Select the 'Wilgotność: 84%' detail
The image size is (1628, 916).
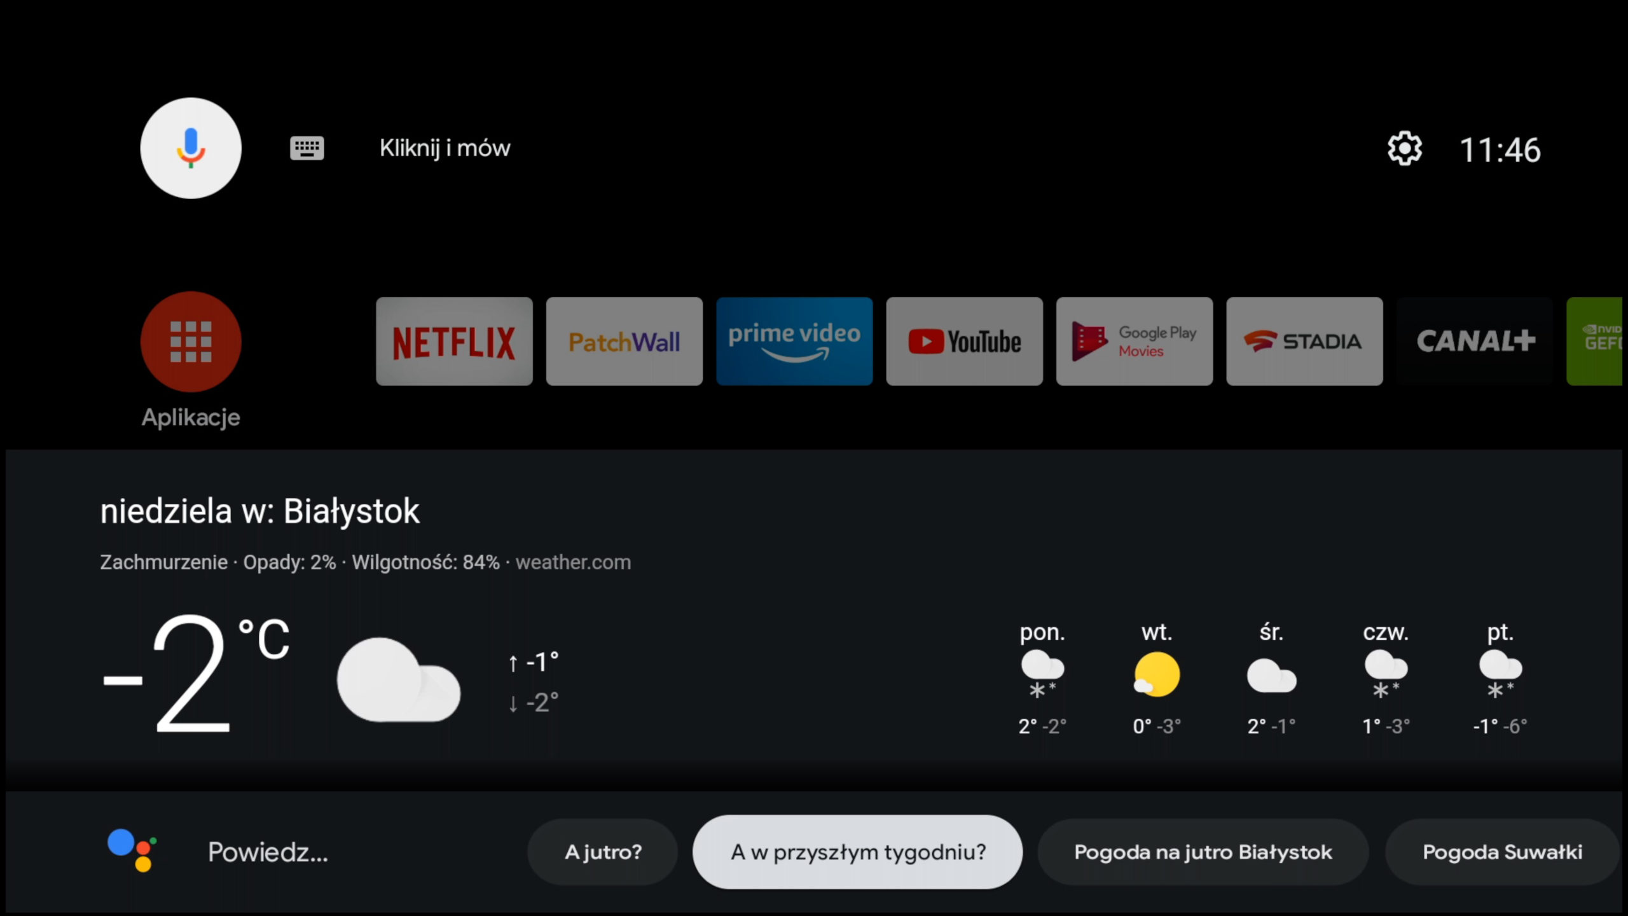pyautogui.click(x=425, y=562)
